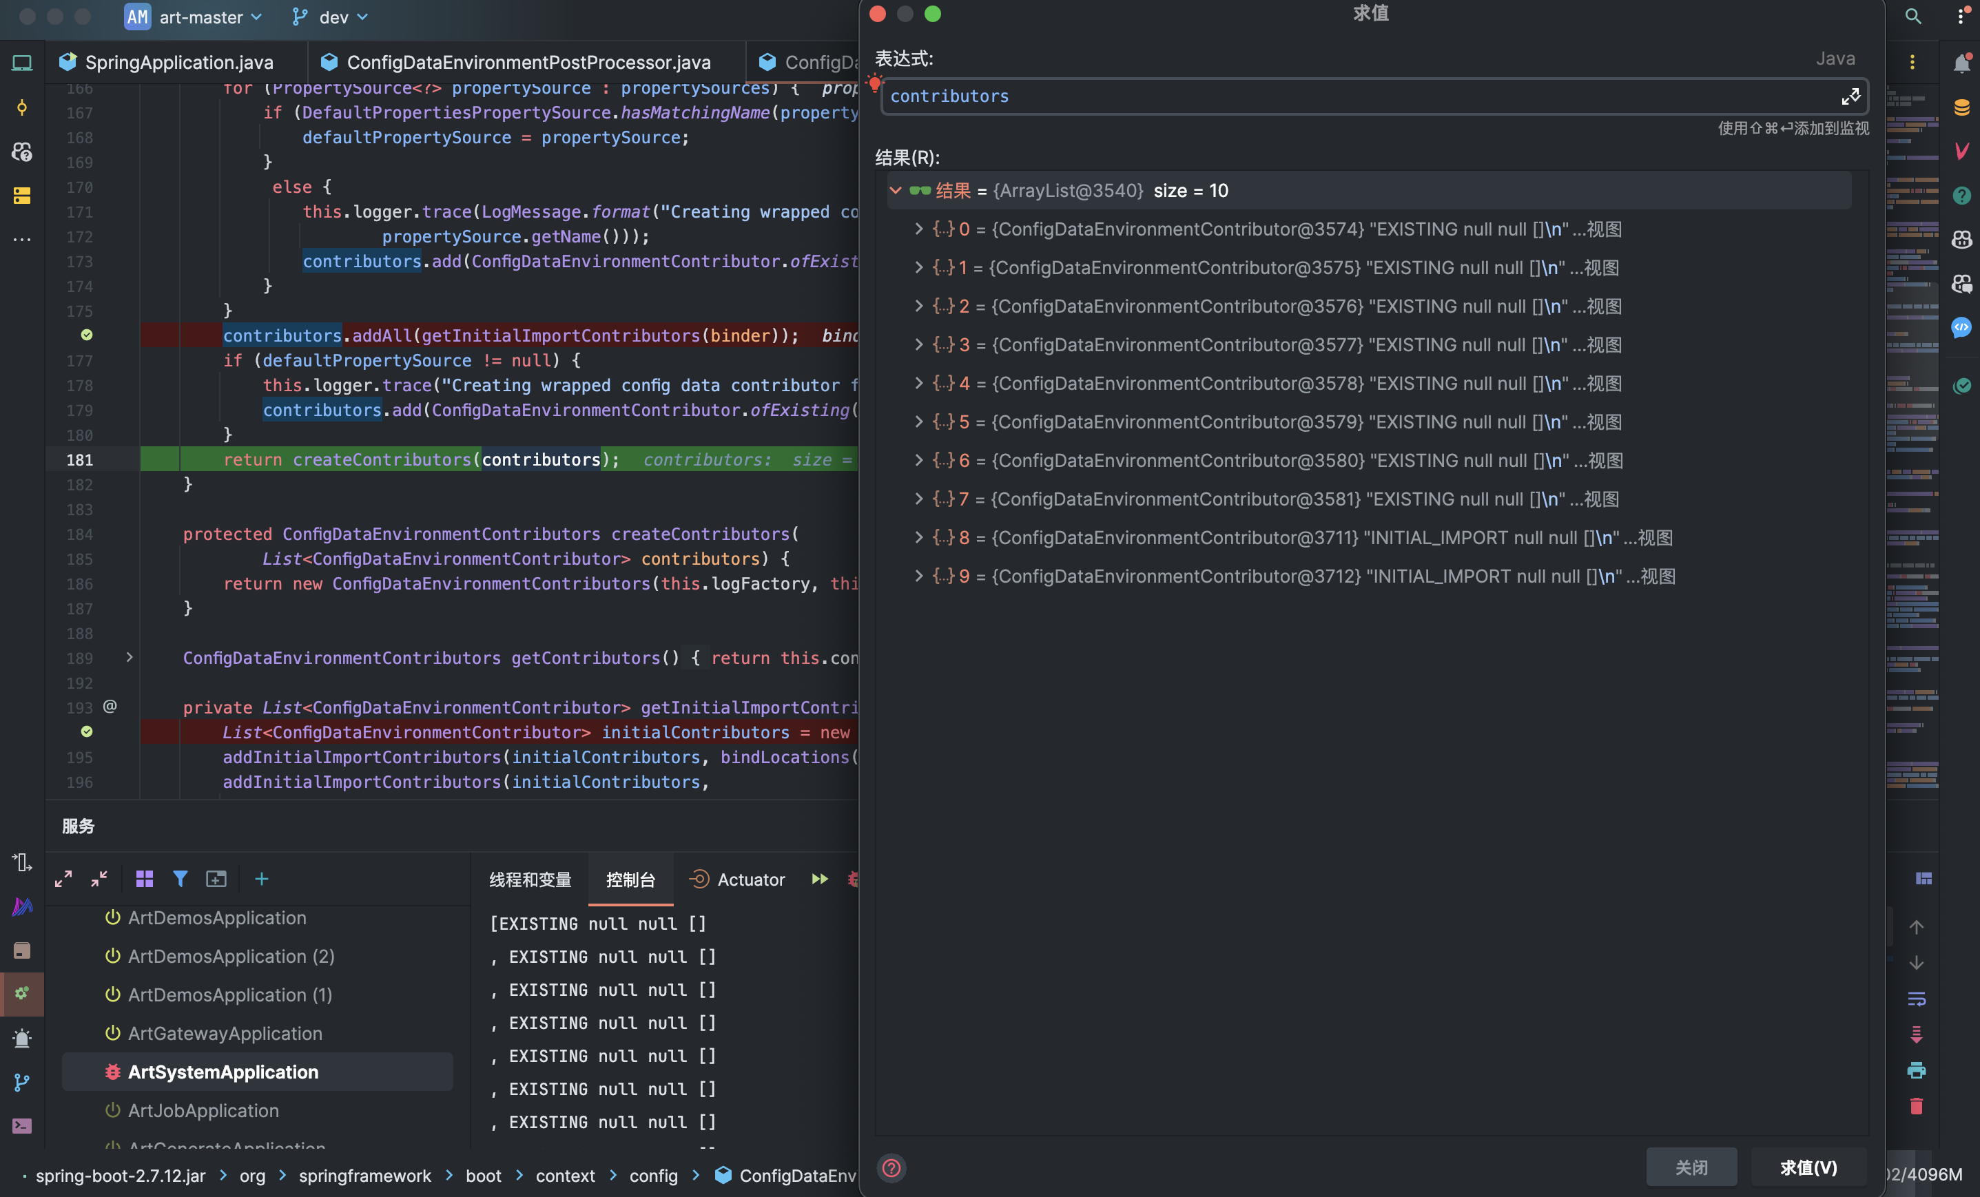
Task: Expand result item 8 INITIAL_IMPORT contributor
Action: (918, 537)
